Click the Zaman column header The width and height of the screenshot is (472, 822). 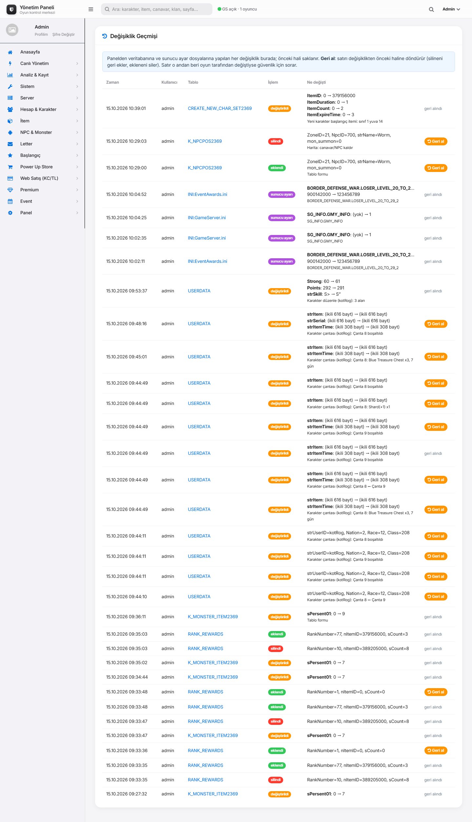pyautogui.click(x=112, y=82)
